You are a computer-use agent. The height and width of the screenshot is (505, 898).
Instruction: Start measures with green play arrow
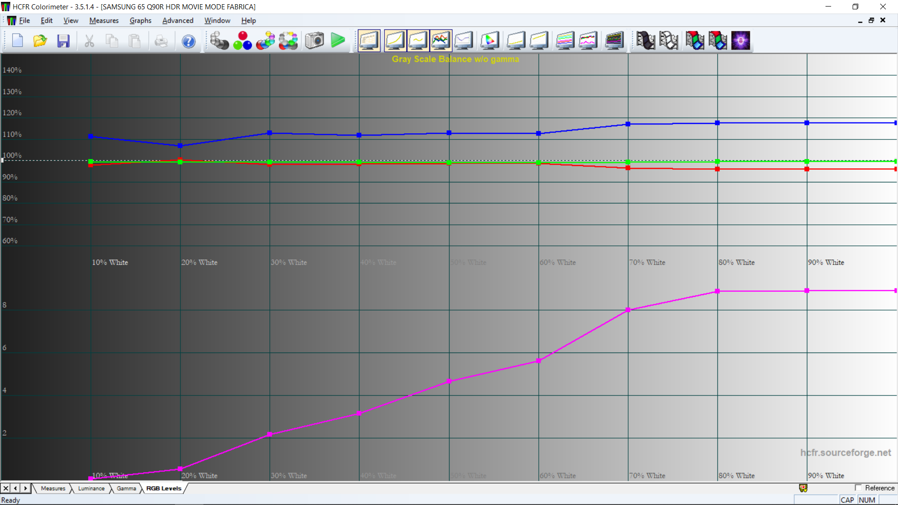pos(338,41)
